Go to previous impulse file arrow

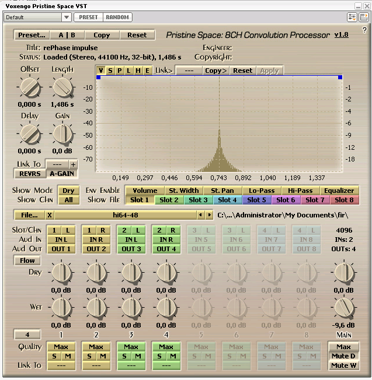point(200,215)
